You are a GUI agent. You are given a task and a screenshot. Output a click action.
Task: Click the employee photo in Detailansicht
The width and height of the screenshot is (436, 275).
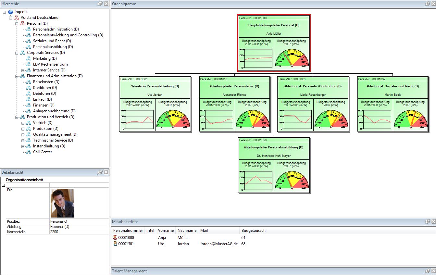click(62, 203)
